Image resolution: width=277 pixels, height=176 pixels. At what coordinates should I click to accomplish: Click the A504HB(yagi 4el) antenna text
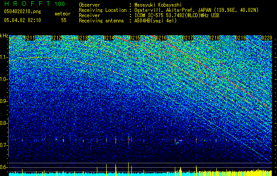click(155, 21)
